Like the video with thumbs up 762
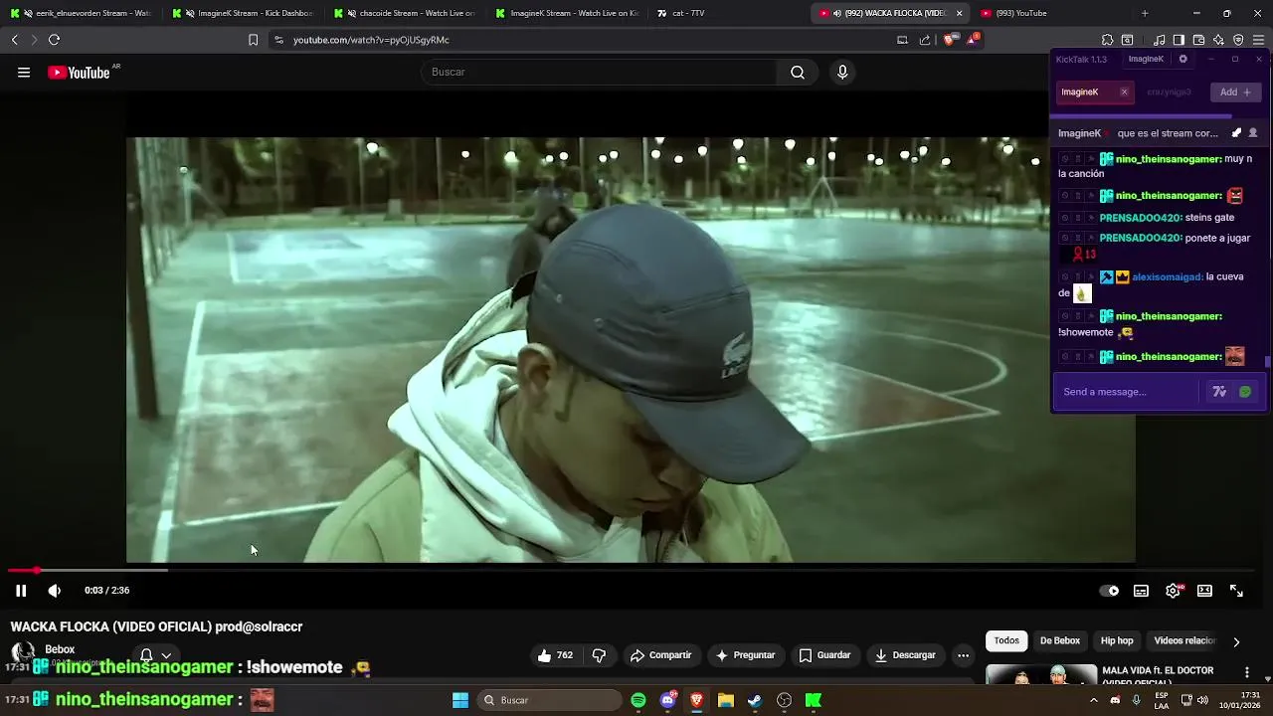Screen dimensions: 1273x716 [555, 655]
